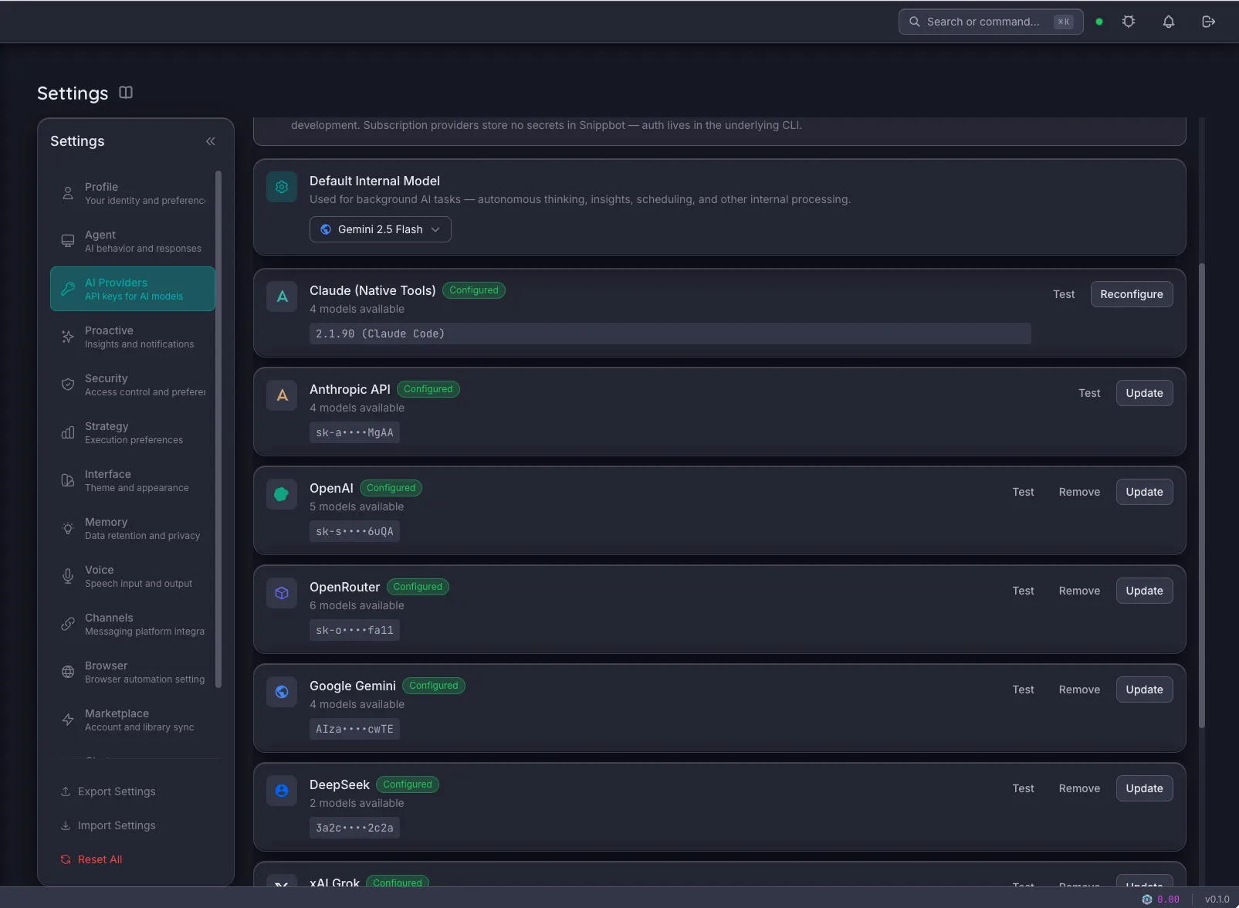Open the Channels settings section
This screenshot has height=908, width=1239.
[x=133, y=624]
